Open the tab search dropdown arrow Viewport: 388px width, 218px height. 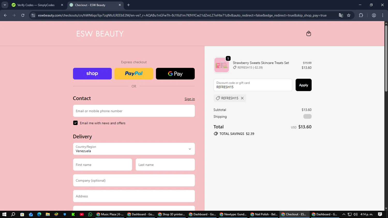coord(5,5)
